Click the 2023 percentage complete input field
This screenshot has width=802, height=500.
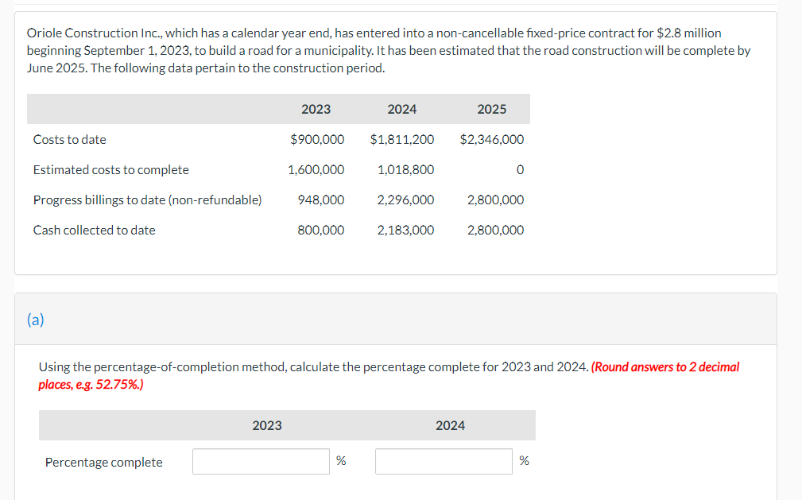261,461
